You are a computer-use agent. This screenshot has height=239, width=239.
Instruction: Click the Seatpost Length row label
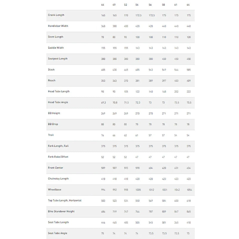click(x=58, y=59)
